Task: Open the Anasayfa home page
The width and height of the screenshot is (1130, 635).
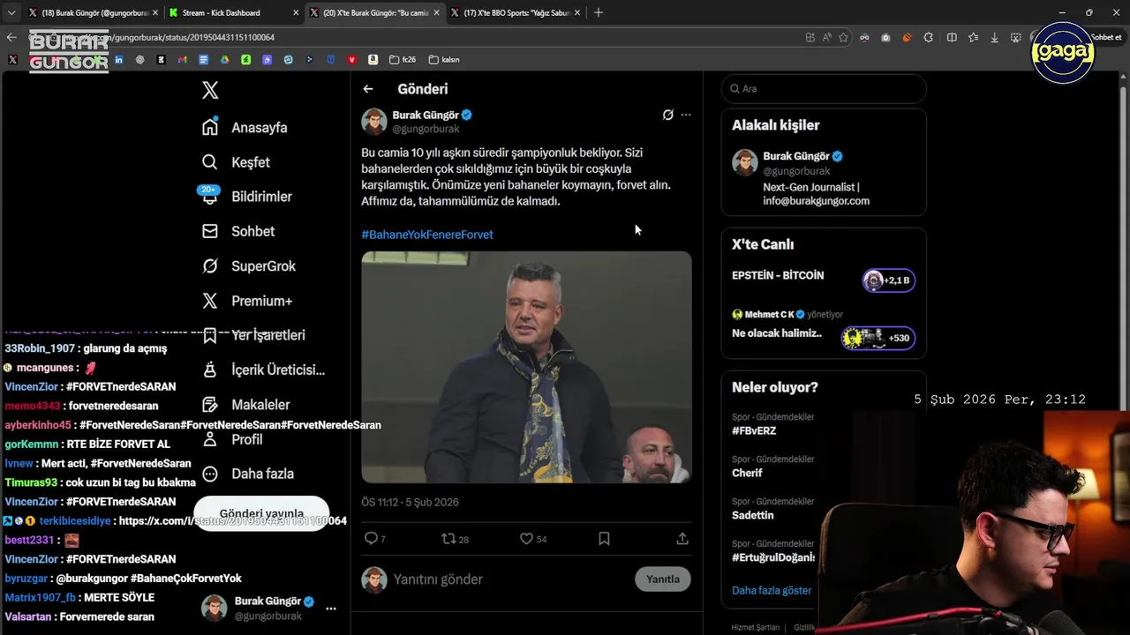Action: click(x=245, y=127)
